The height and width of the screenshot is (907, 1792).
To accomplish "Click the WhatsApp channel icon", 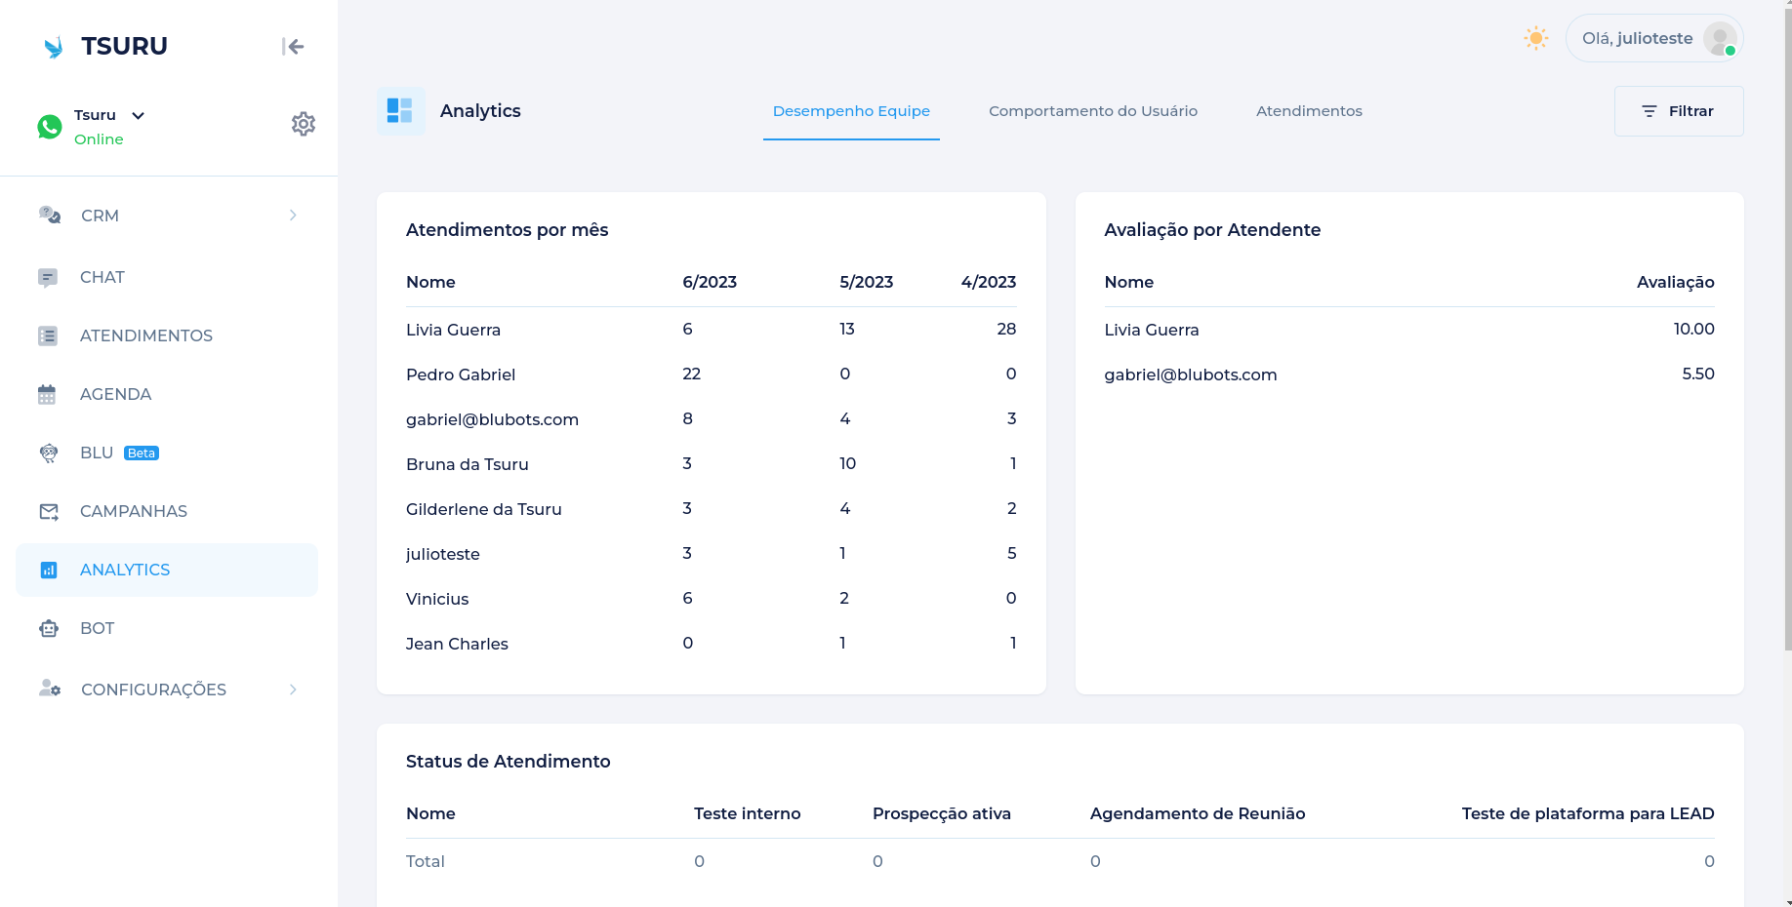I will point(50,127).
